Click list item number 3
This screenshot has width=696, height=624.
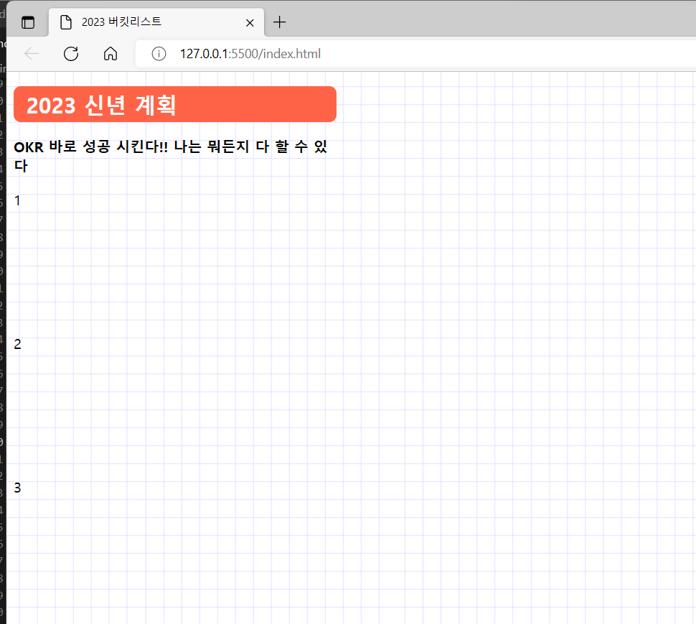17,488
